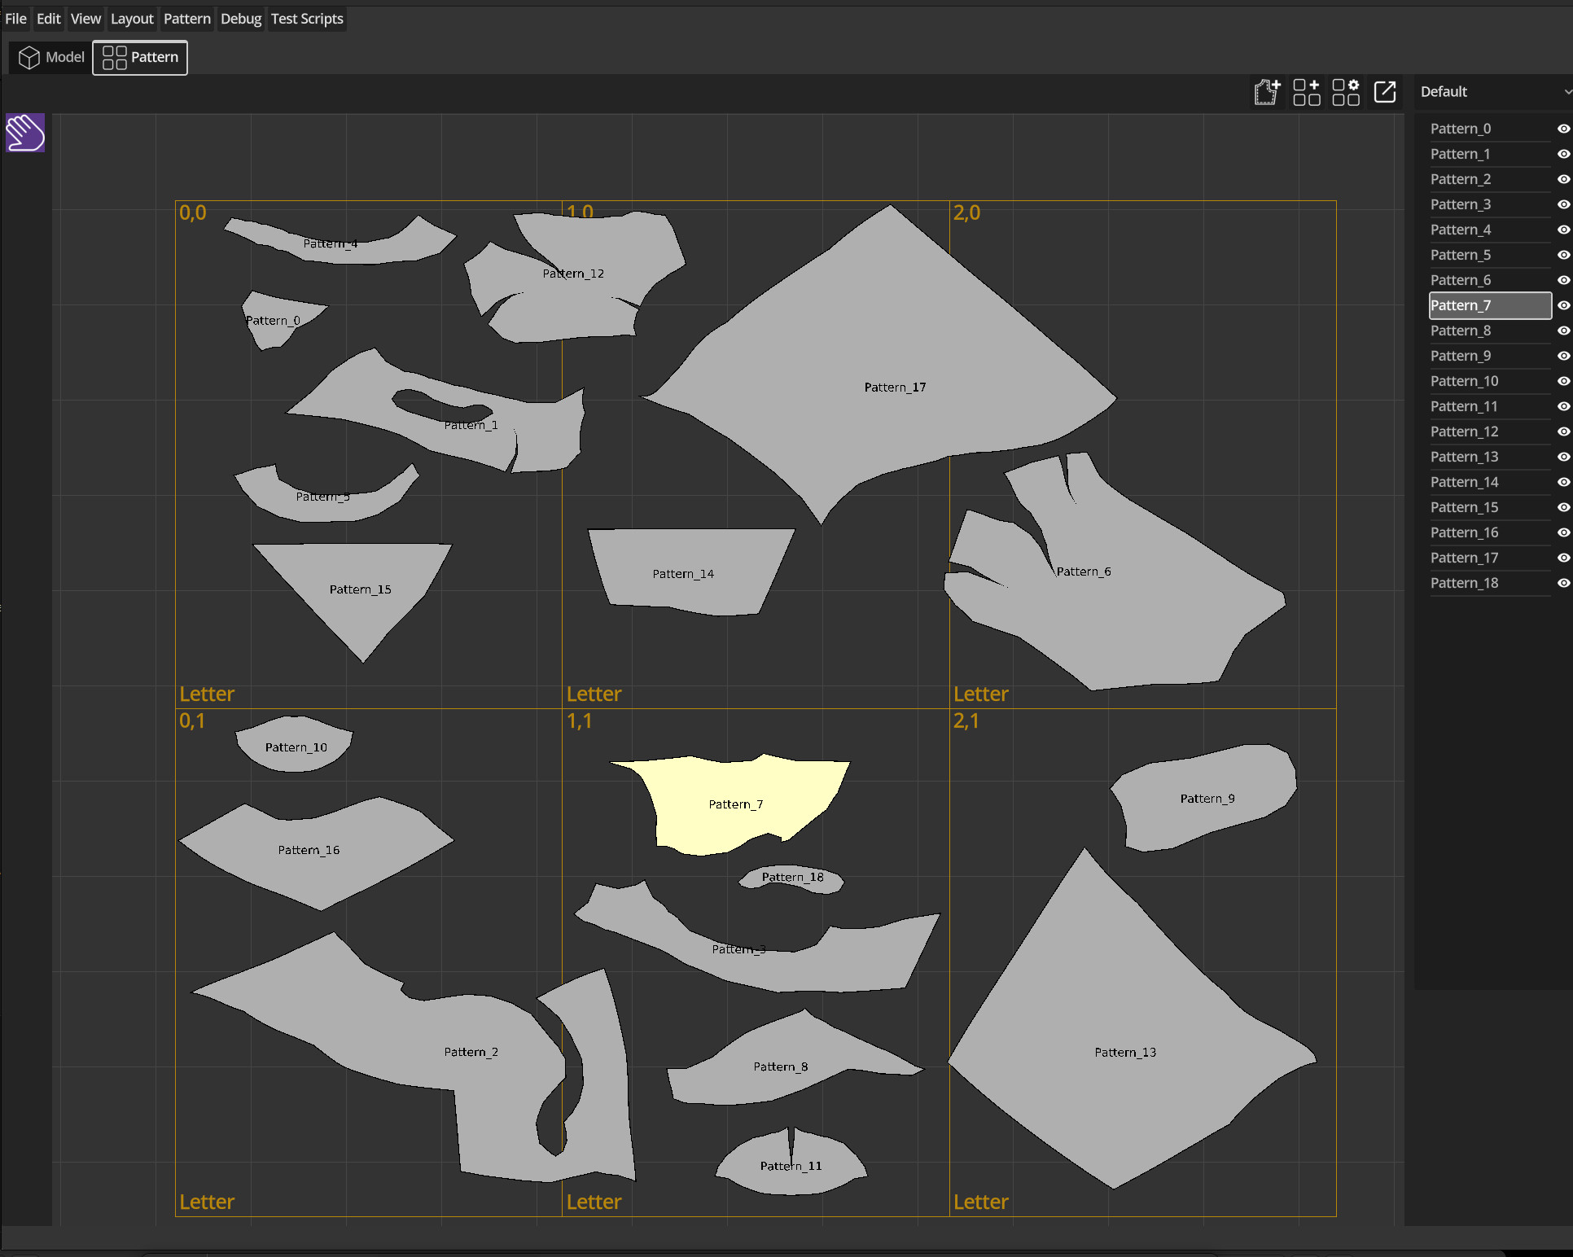Toggle the eye icon for Pattern_17

coord(1563,558)
